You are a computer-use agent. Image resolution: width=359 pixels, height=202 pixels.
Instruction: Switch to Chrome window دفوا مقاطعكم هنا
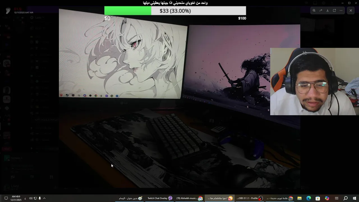click(220, 198)
